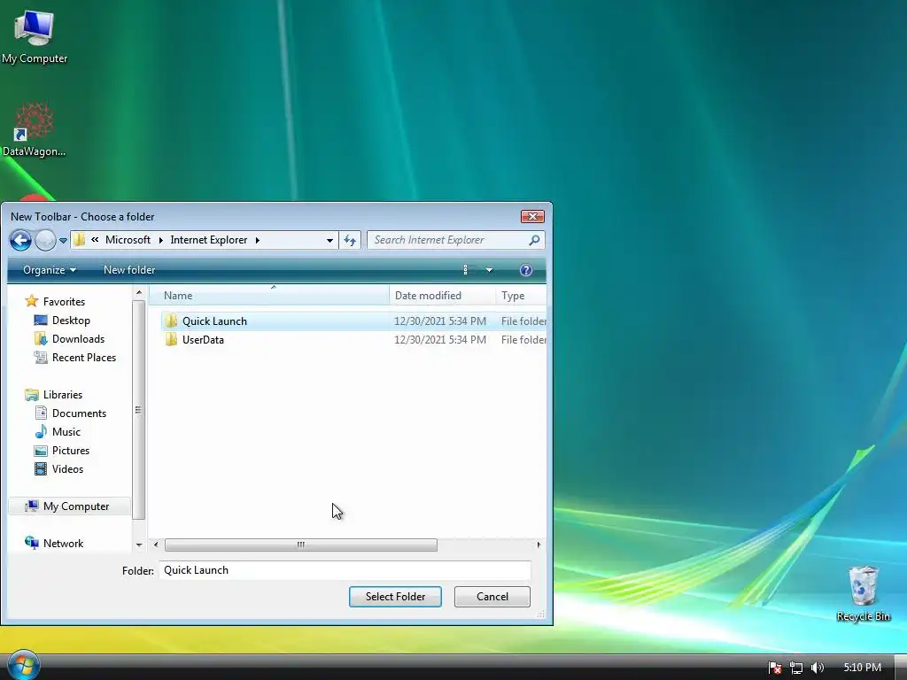Select the Quick Launch folder row
Image resolution: width=907 pixels, height=680 pixels.
(x=353, y=321)
